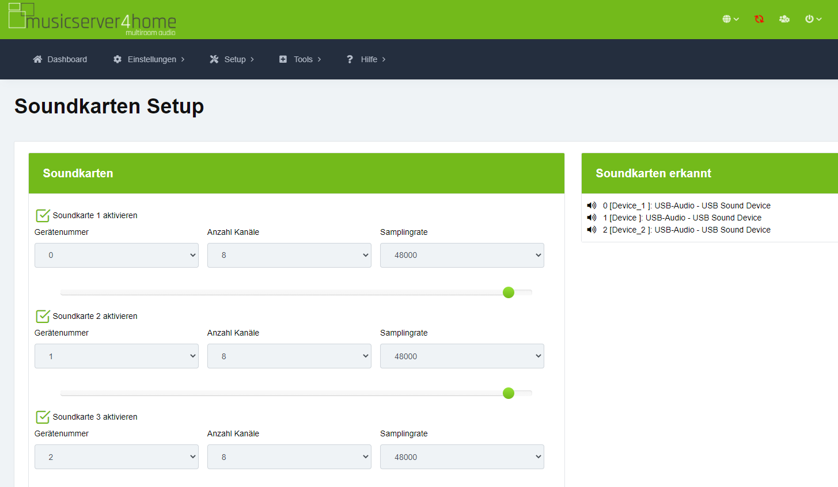Toggle Soundkarte 3 aktivieren checkbox

click(x=43, y=417)
